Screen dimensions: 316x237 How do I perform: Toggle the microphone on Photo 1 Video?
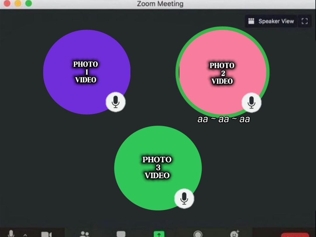tap(116, 102)
